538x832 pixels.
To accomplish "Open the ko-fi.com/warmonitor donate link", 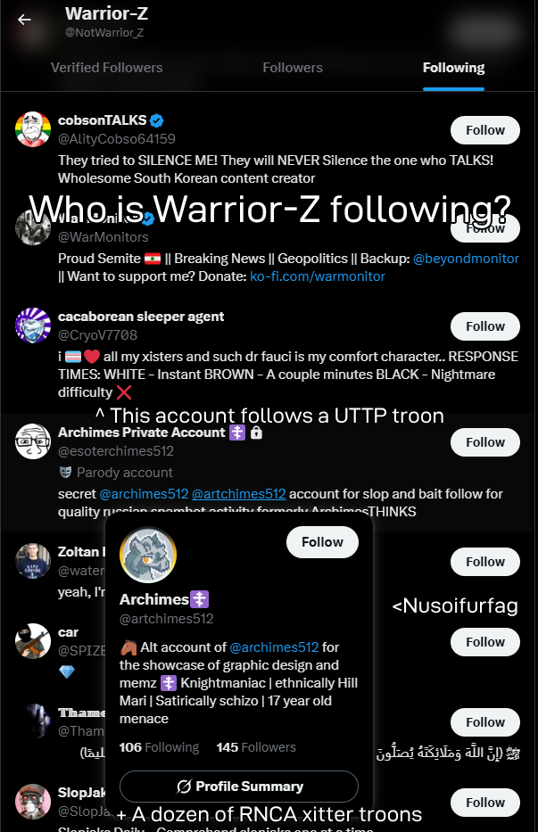I will click(x=318, y=276).
